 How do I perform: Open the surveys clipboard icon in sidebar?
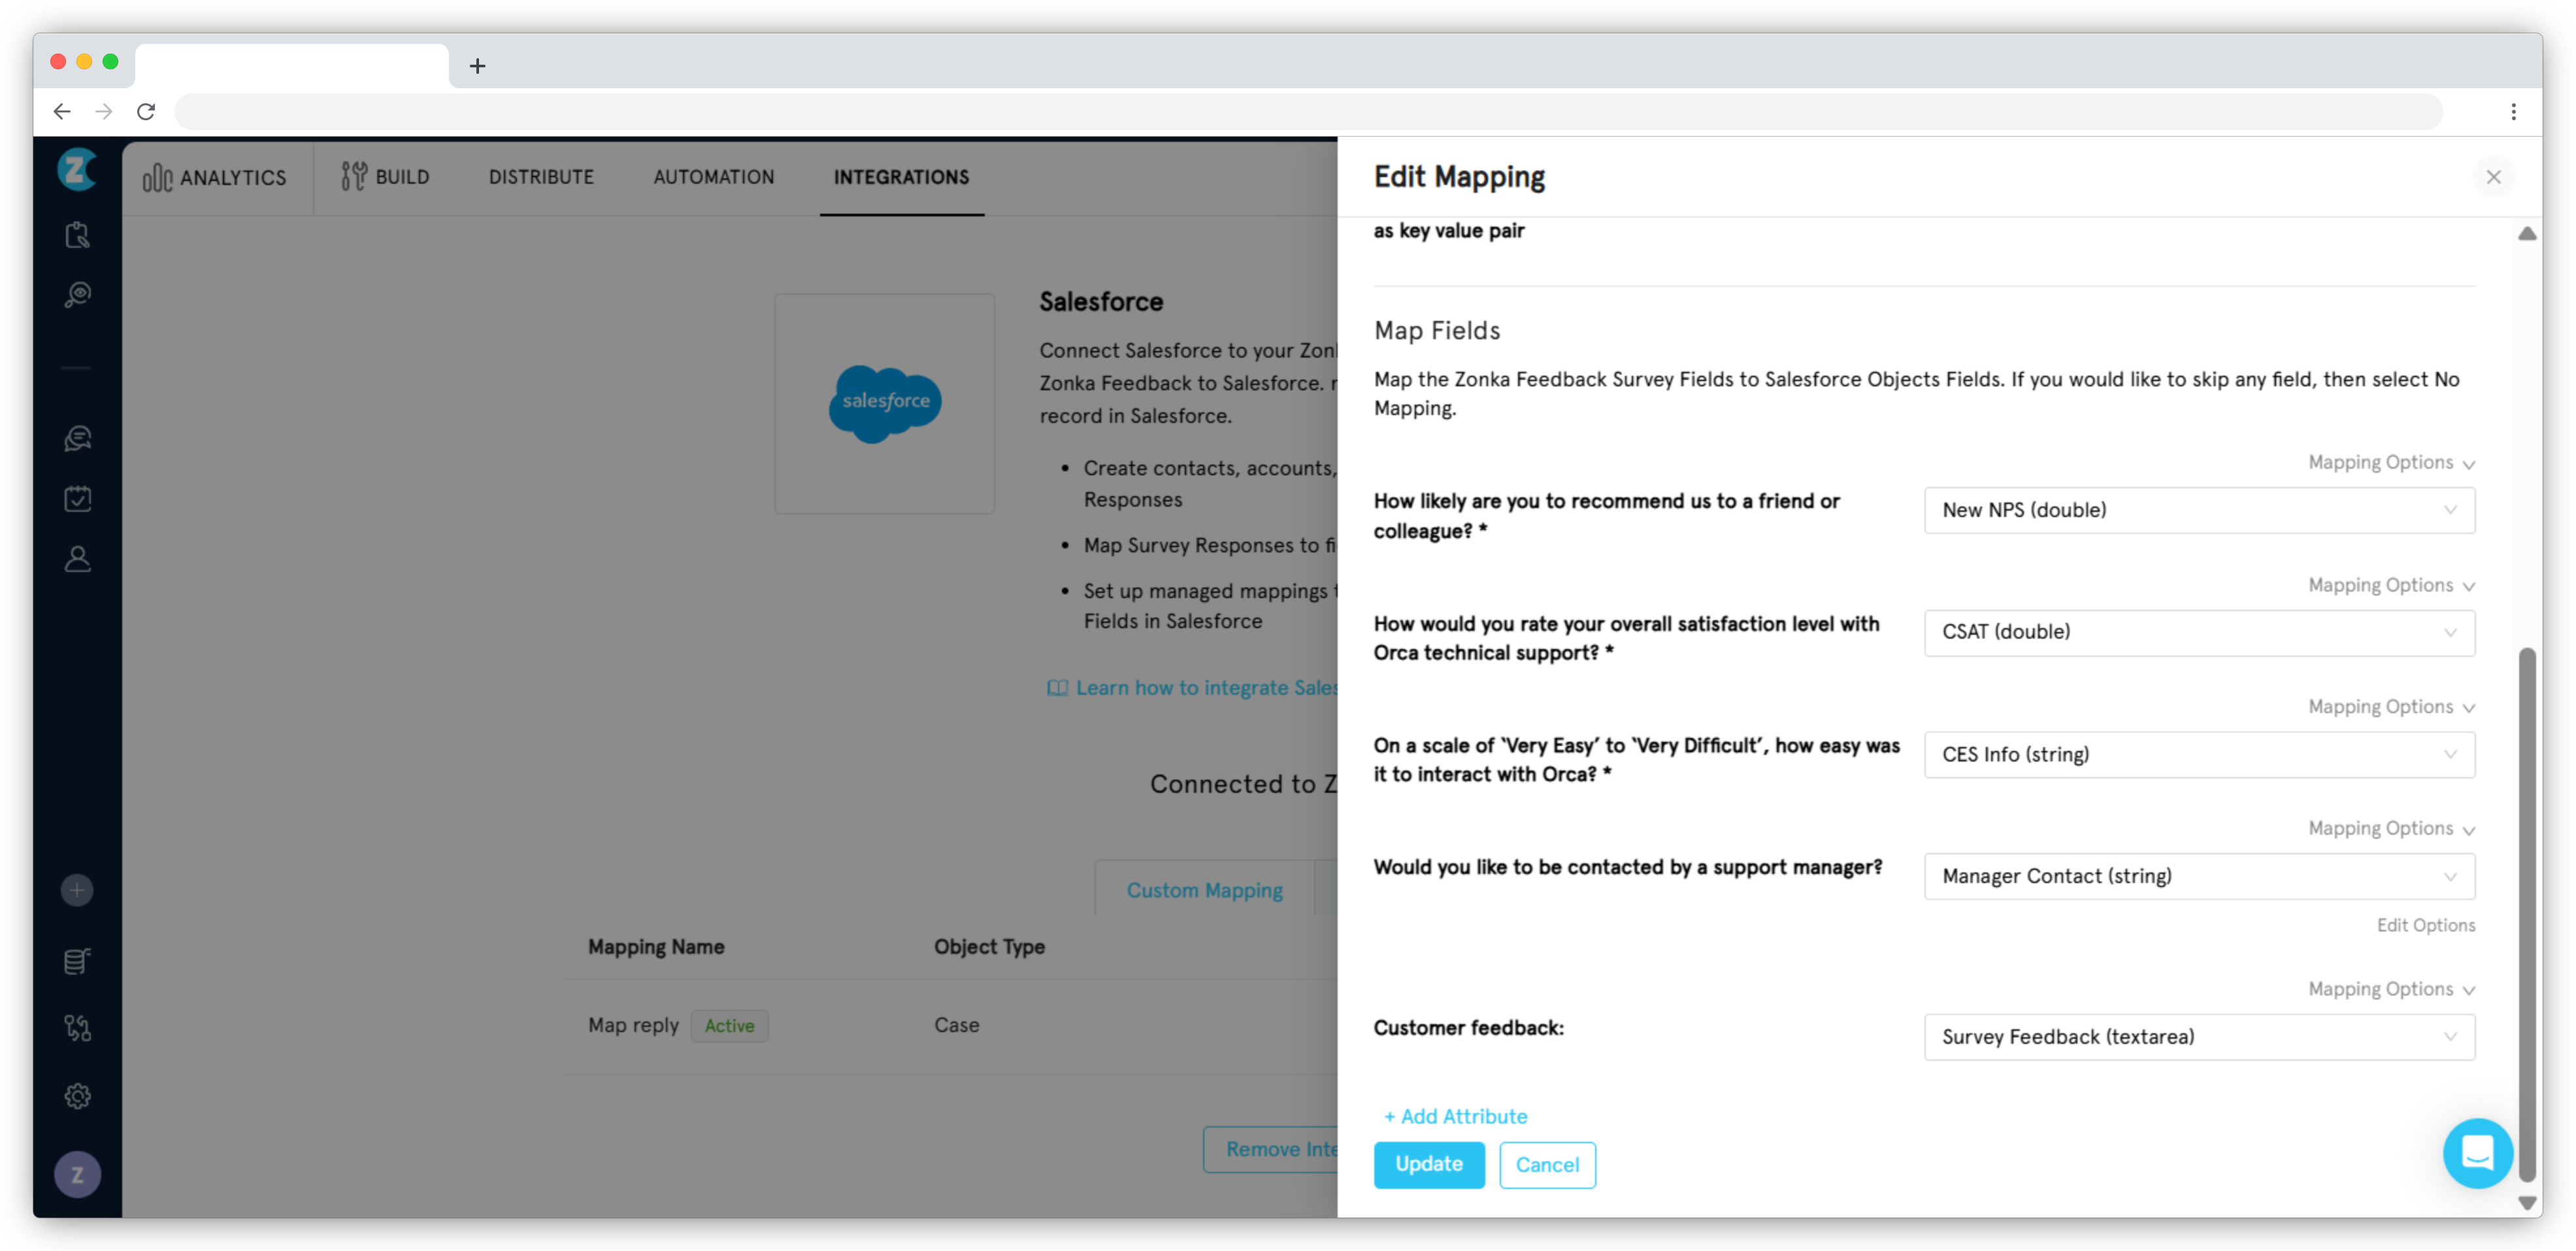point(77,234)
